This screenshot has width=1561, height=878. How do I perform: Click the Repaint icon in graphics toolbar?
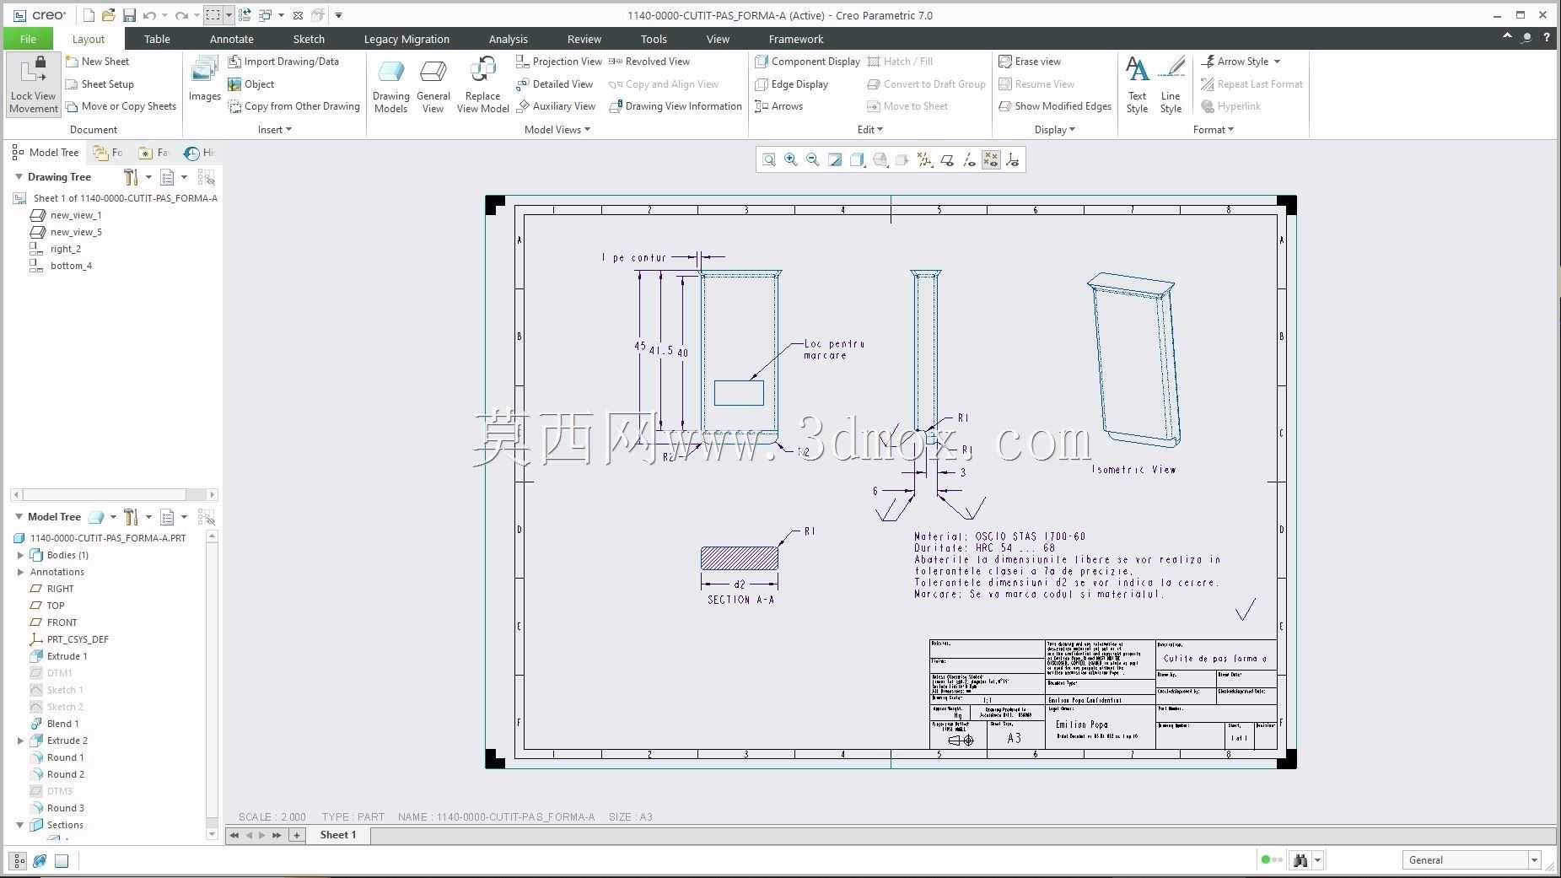835,160
